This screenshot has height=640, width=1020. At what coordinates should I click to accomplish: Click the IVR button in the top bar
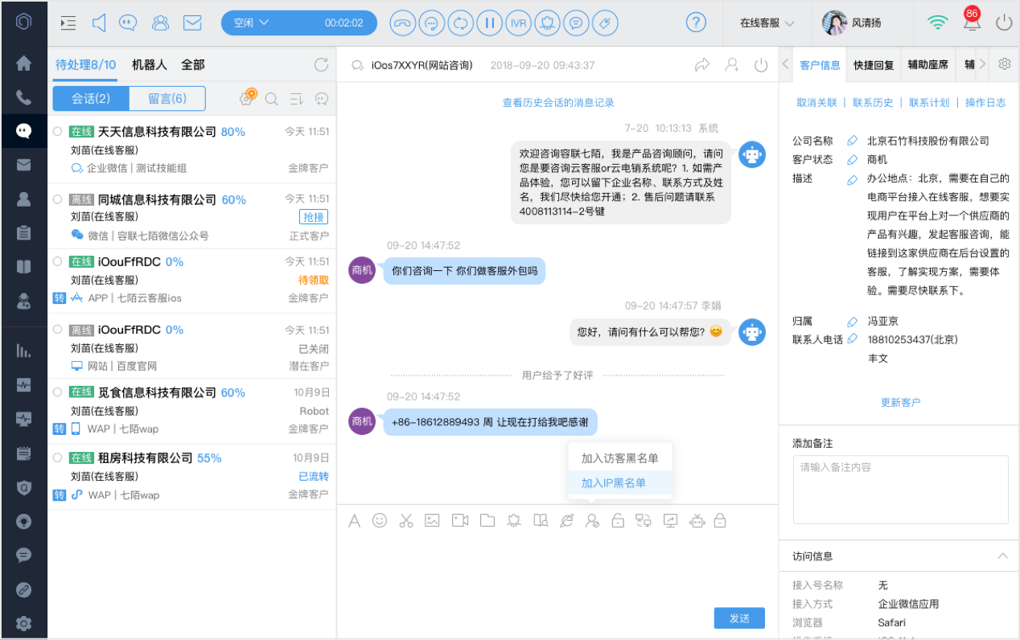518,23
